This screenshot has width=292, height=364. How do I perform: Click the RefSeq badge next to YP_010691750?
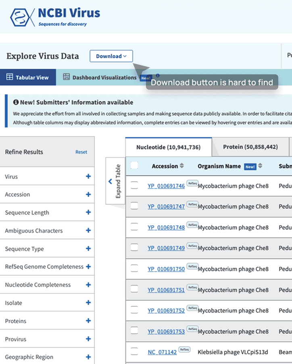pyautogui.click(x=192, y=267)
